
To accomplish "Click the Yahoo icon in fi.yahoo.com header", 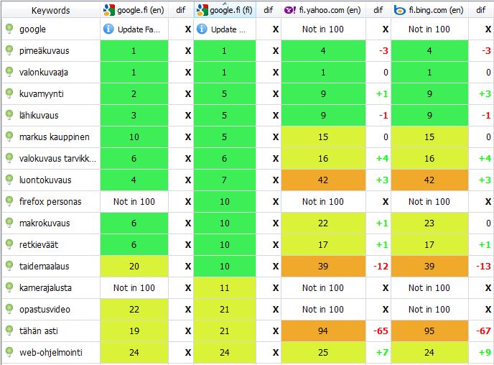I will [x=289, y=10].
